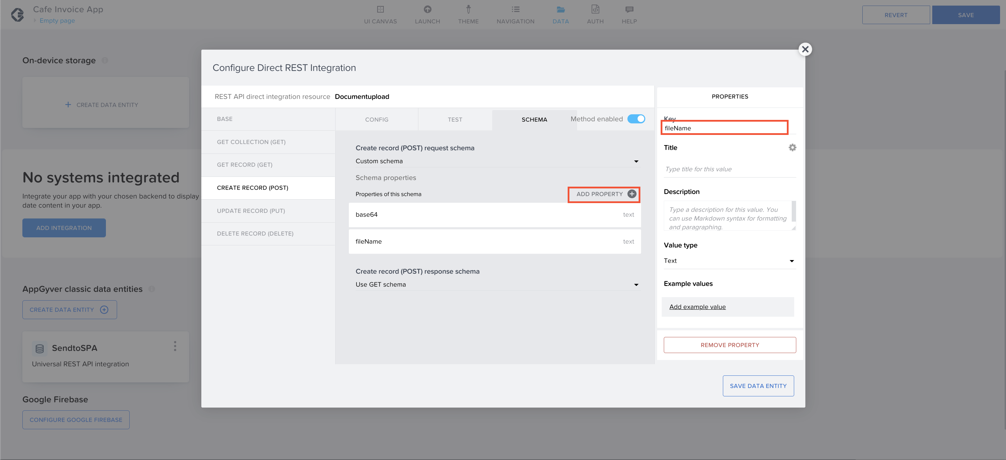Click the ADD INTEGRATION button
Viewport: 1006px width, 460px height.
pos(64,228)
